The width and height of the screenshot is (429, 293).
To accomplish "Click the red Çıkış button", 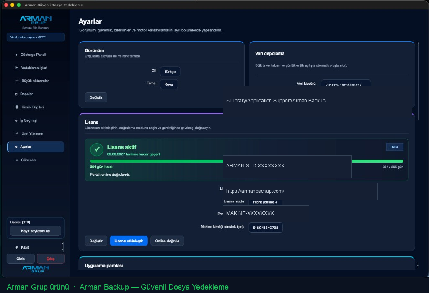I will (x=51, y=259).
